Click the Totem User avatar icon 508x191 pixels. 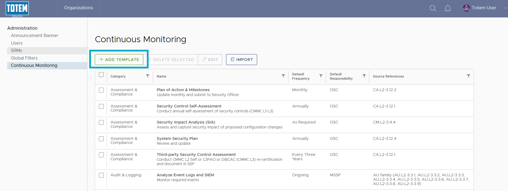466,8
